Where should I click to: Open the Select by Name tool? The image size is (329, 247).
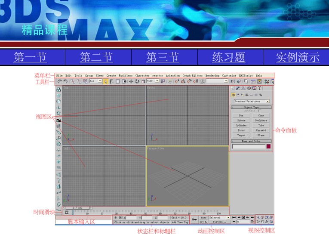tap(112, 81)
